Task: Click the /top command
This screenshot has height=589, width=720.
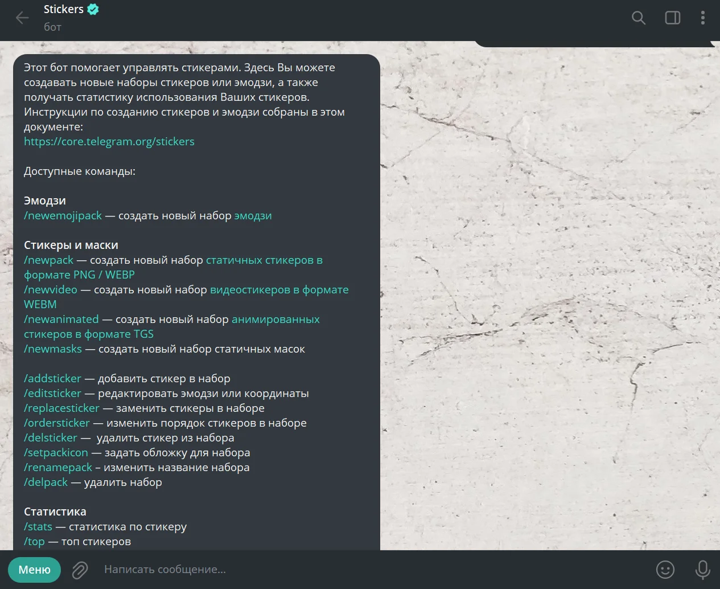Action: (x=34, y=541)
